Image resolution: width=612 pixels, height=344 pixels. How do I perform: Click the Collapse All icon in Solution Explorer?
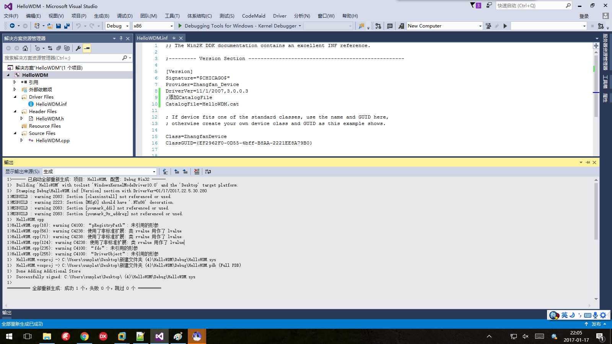[x=59, y=48]
